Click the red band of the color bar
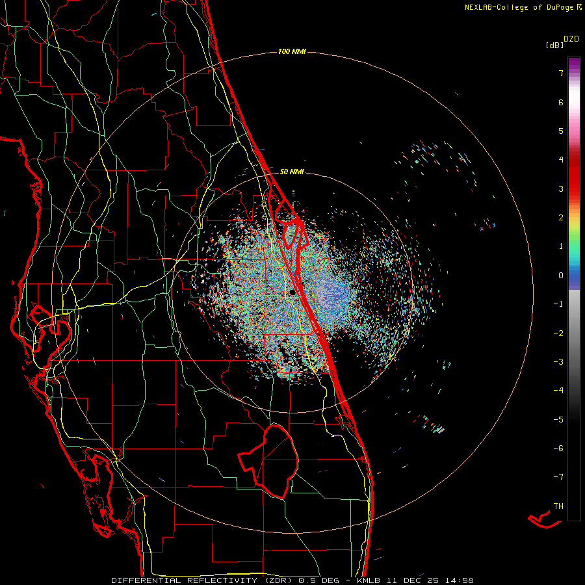585x585 pixels. 574,175
